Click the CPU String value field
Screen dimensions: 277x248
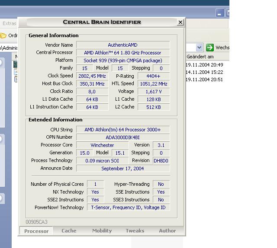click(123, 130)
